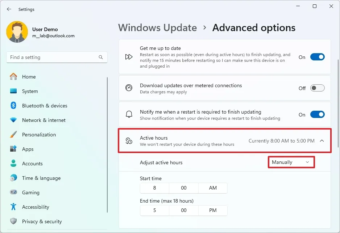
Task: Click the End time hour field showing 5
Action: pos(154,210)
